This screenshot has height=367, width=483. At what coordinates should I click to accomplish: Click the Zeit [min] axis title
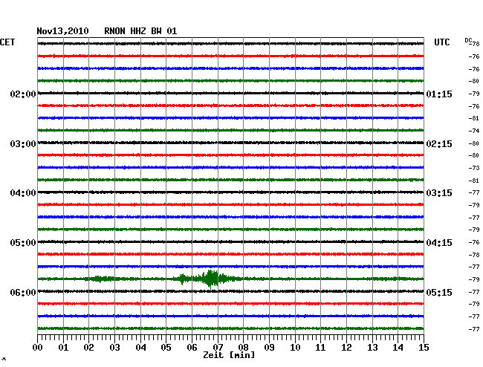229,355
